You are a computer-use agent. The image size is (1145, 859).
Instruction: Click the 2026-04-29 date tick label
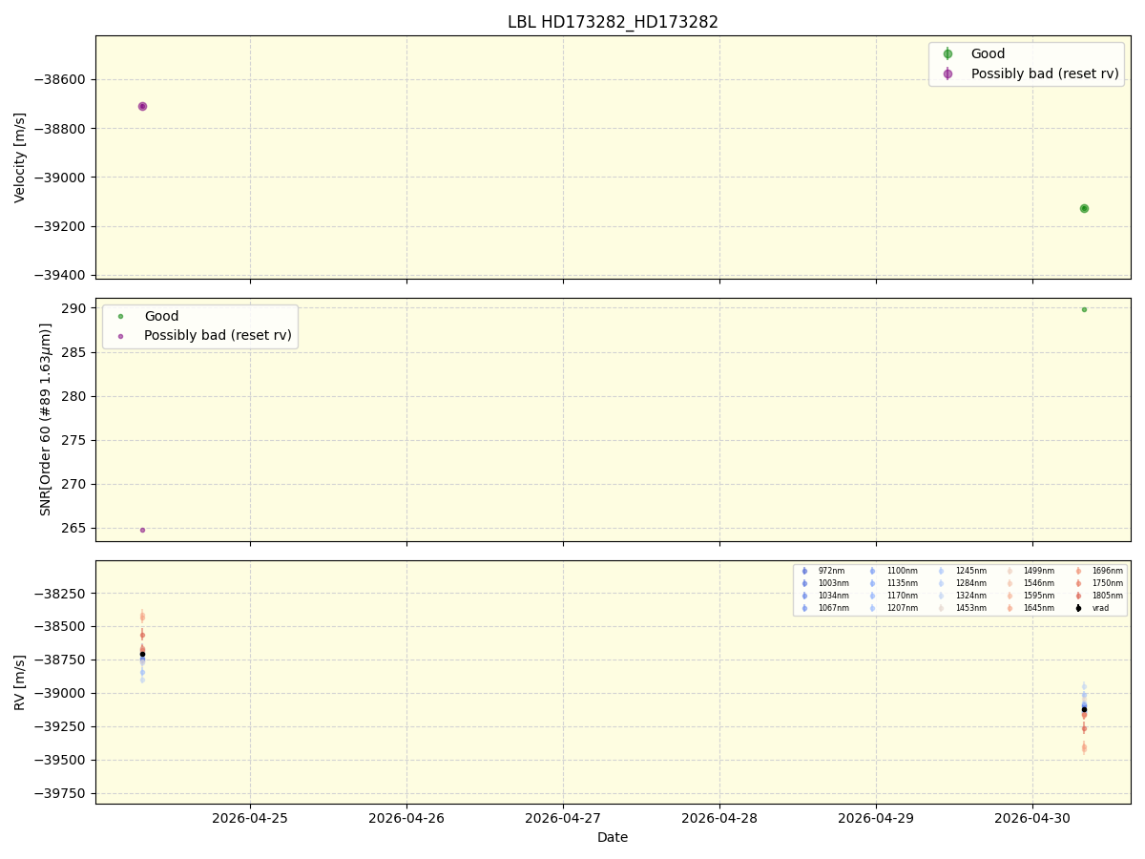point(876,818)
